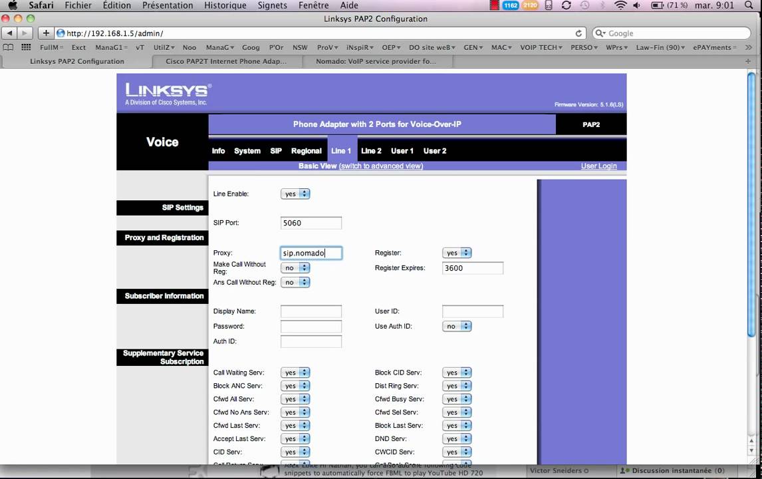
Task: Check battery status icon
Action: click(x=657, y=5)
